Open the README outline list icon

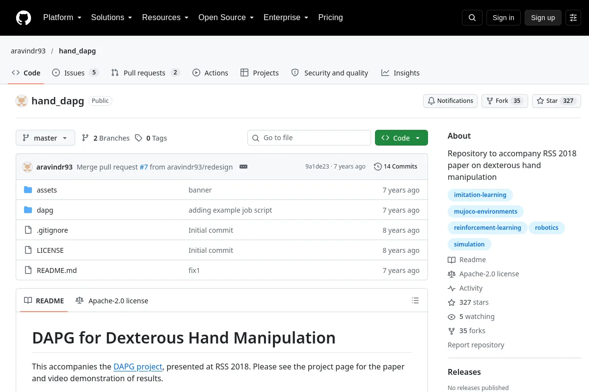(x=415, y=300)
